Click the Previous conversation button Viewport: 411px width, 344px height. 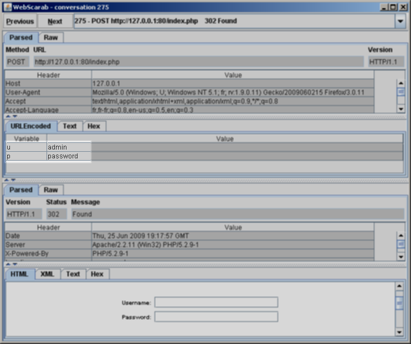[x=20, y=22]
